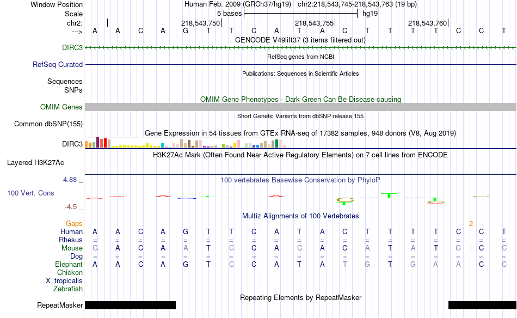Click the Publications Sequences in Scientific Articles title
Viewport: 517px width, 318px height.
click(x=300, y=74)
